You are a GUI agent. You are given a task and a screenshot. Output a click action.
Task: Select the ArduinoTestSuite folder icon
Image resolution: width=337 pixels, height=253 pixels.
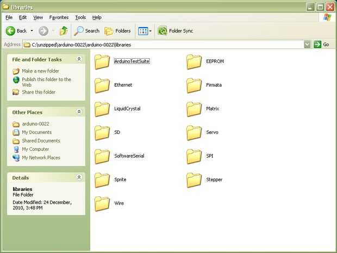coord(102,61)
